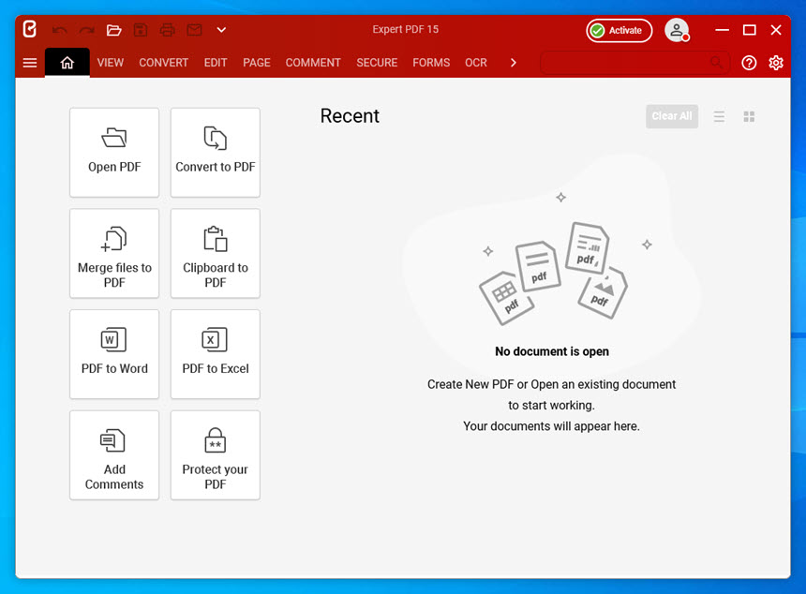806x594 pixels.
Task: Switch to the COMMENT tab
Action: tap(313, 63)
